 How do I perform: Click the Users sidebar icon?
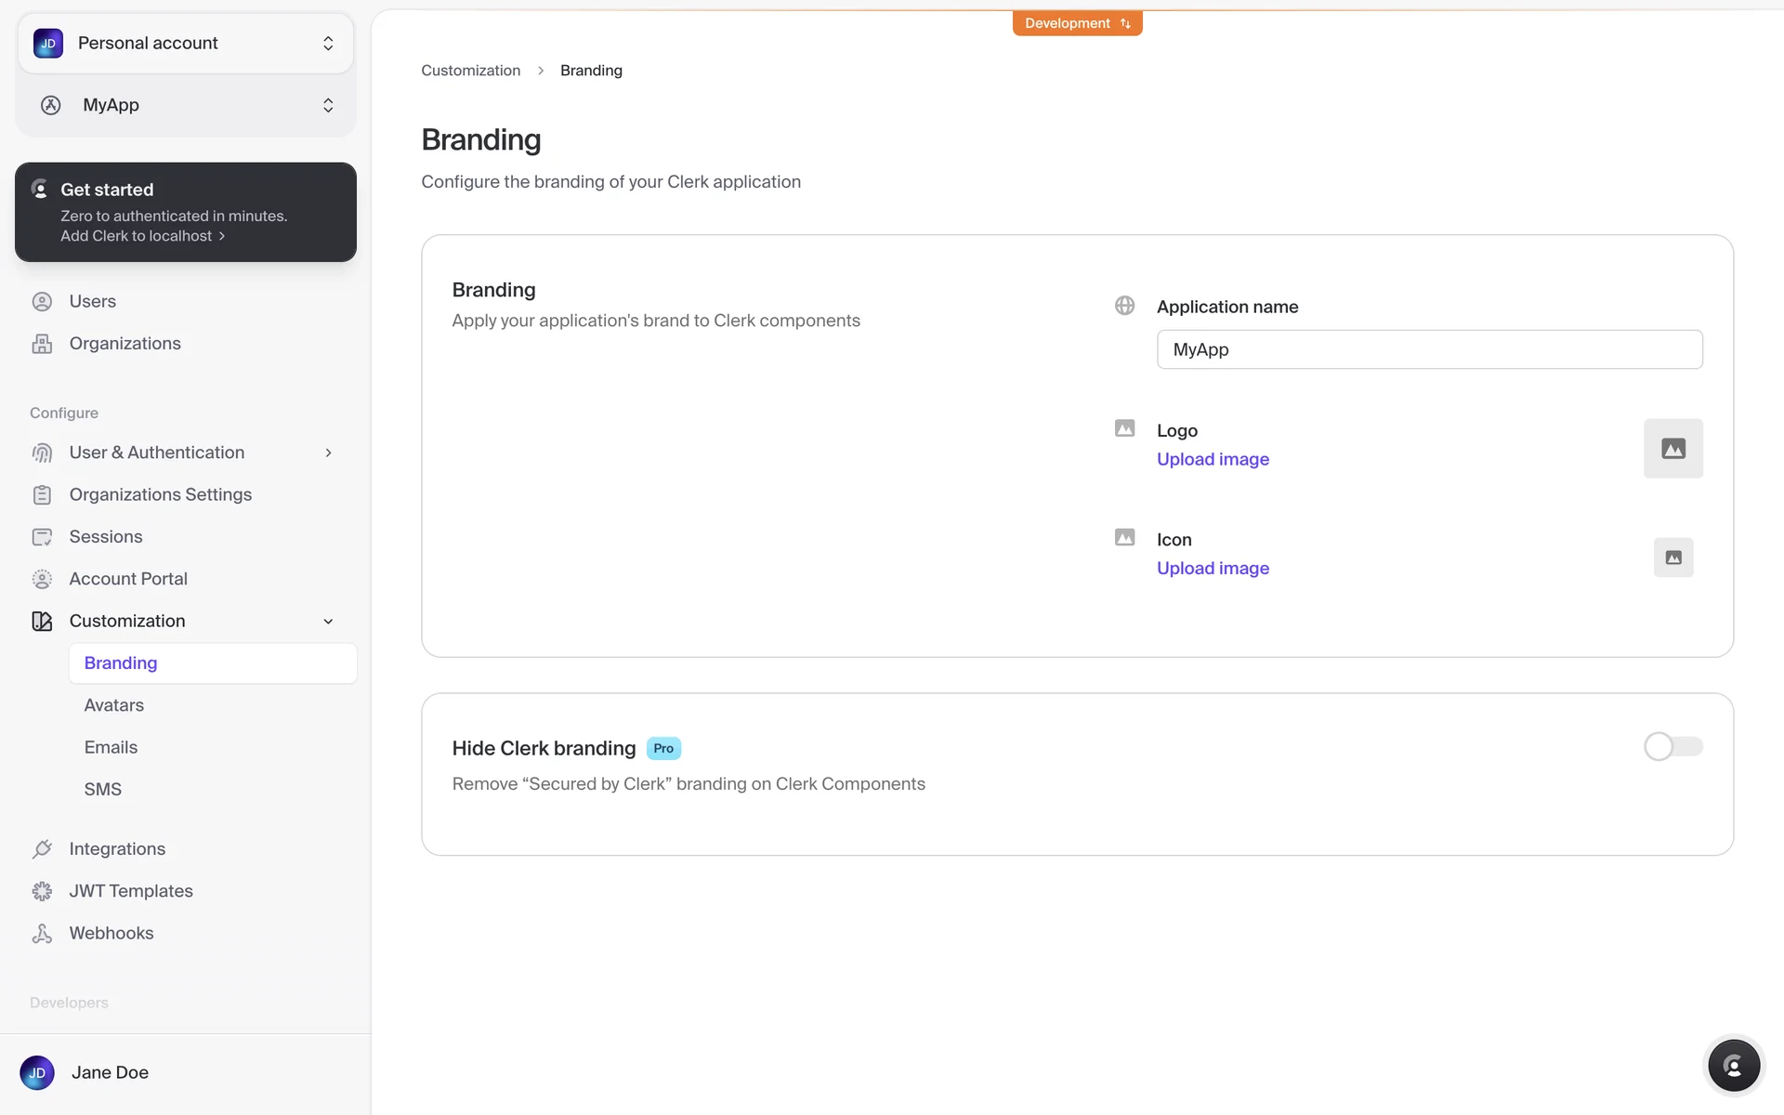point(42,301)
